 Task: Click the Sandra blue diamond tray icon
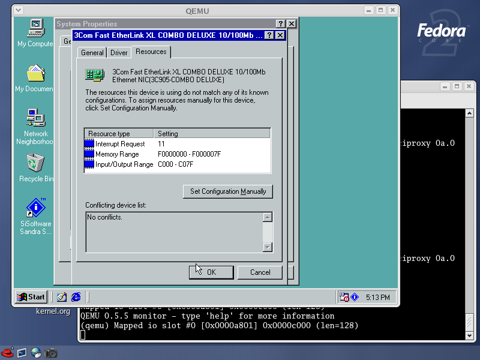tap(355, 297)
